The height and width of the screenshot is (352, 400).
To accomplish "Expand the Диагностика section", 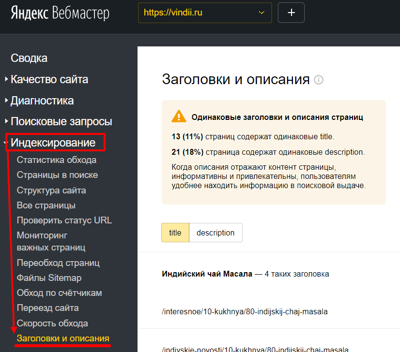I will click(42, 101).
